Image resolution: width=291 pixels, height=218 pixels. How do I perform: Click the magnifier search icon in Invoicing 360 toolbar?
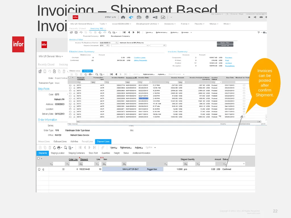(x=109, y=32)
